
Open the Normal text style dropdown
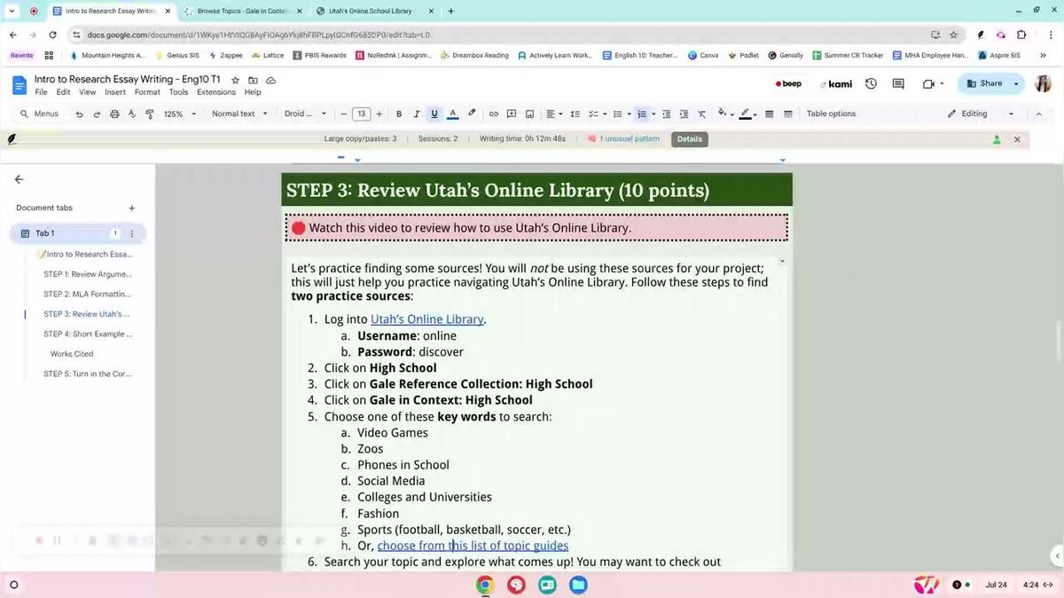[239, 114]
